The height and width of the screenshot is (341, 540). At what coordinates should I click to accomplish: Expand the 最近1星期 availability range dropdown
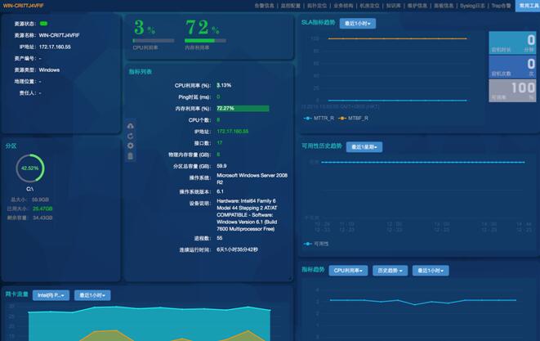click(364, 147)
